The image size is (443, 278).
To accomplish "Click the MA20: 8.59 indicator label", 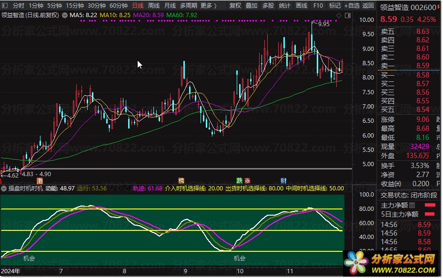I will click(148, 15).
